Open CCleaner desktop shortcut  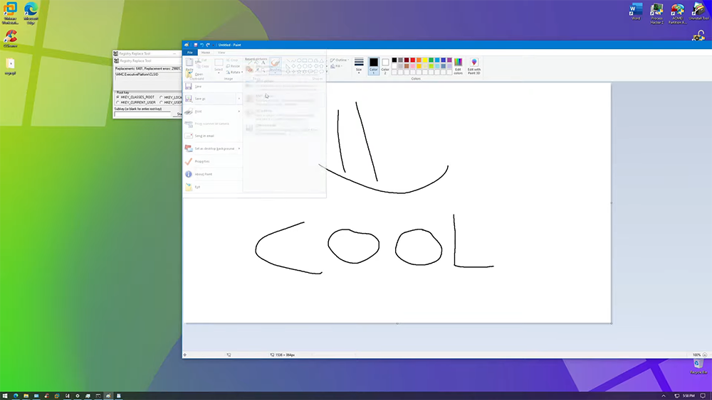coord(11,39)
